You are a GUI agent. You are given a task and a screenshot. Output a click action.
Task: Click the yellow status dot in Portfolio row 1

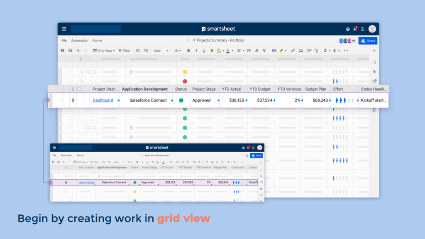[185, 72]
